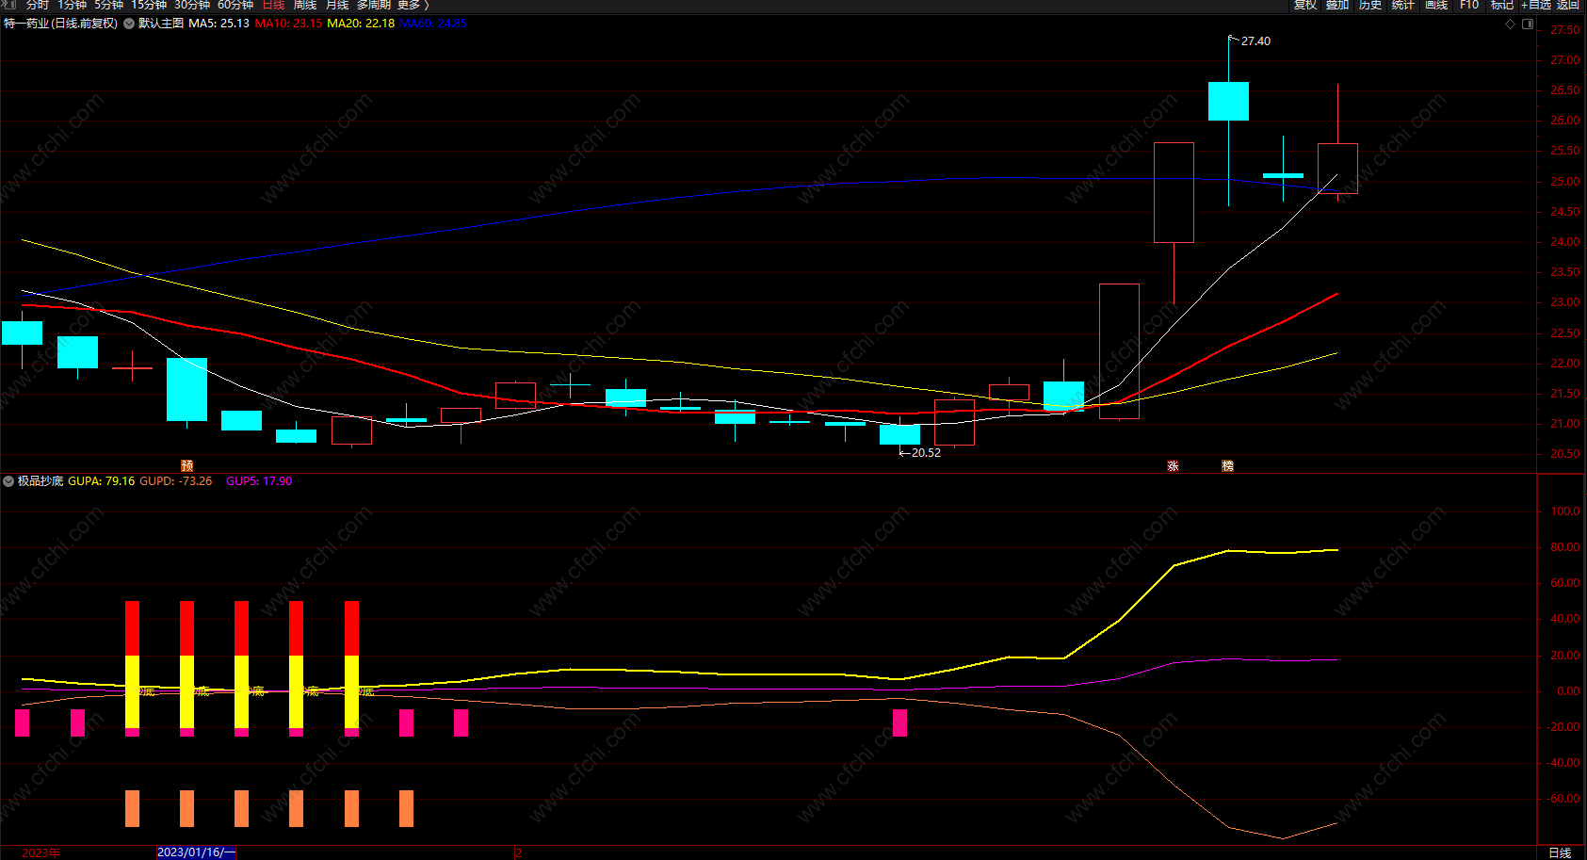The image size is (1587, 860).
Task: Click the 预 forecast marker icon below candles
Action: point(187,465)
